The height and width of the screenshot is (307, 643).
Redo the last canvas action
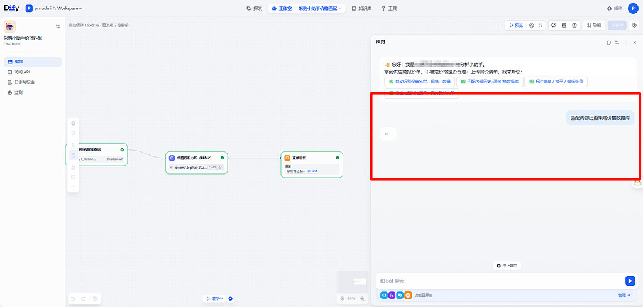click(x=83, y=299)
